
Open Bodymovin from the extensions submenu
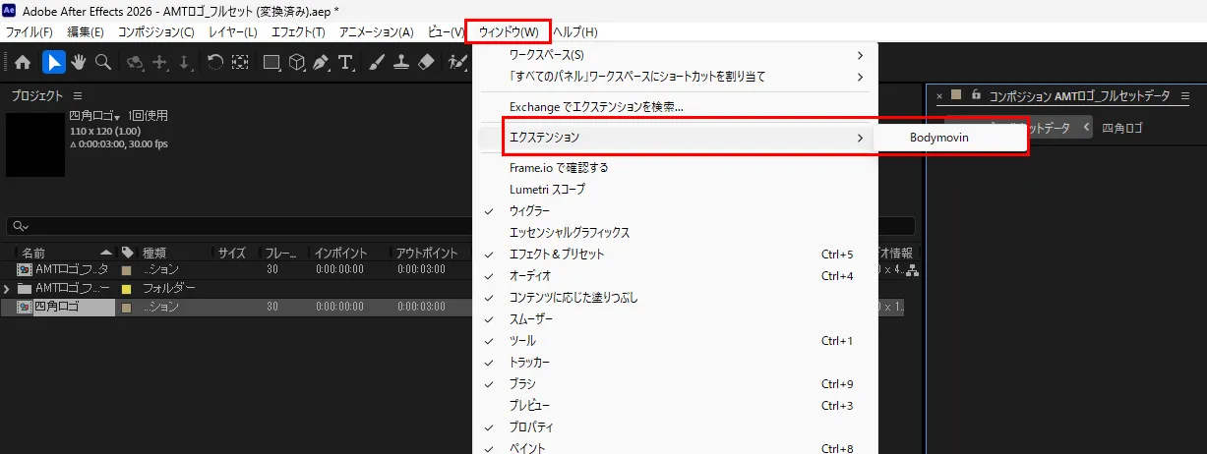(x=938, y=138)
